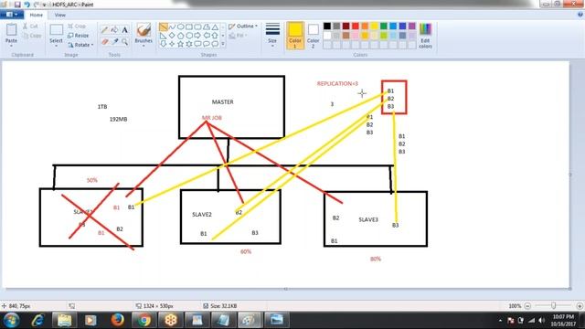The height and width of the screenshot is (329, 585).
Task: Select the Six-point star shape
Action: coord(189,44)
